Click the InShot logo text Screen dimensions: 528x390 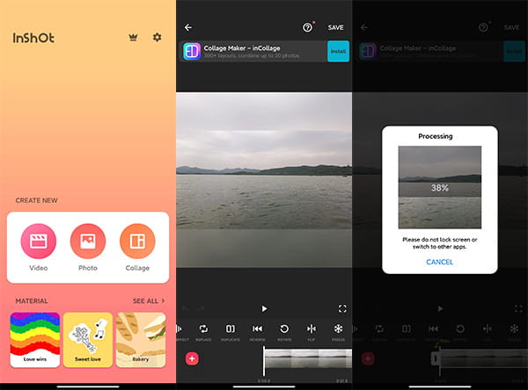33,38
